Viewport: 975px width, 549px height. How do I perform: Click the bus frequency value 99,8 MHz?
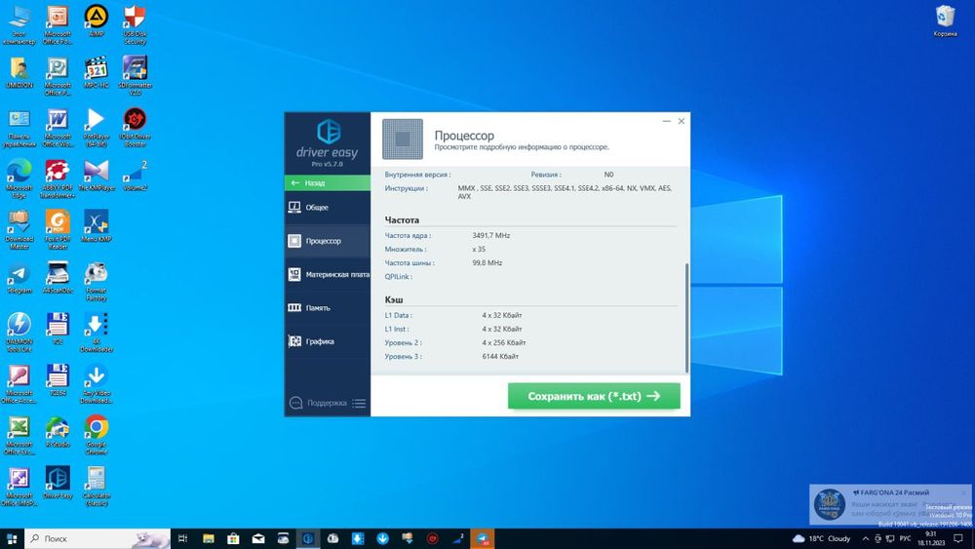487,263
